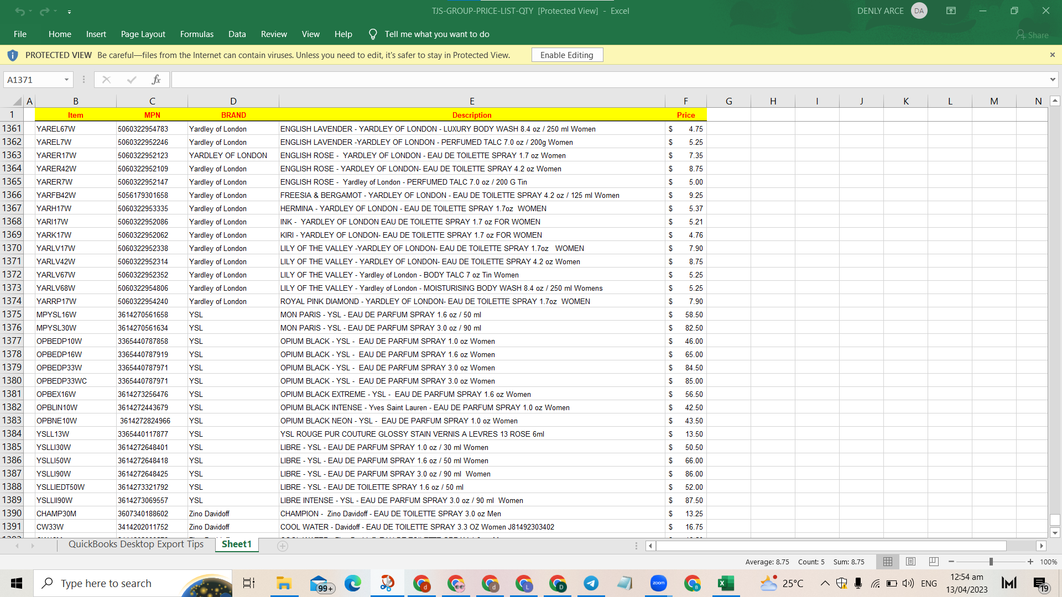Switch to Normal view in status bar
The image size is (1062, 597).
[888, 562]
